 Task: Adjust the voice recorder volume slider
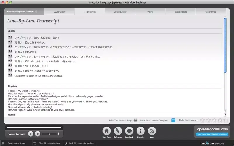coord(49,134)
